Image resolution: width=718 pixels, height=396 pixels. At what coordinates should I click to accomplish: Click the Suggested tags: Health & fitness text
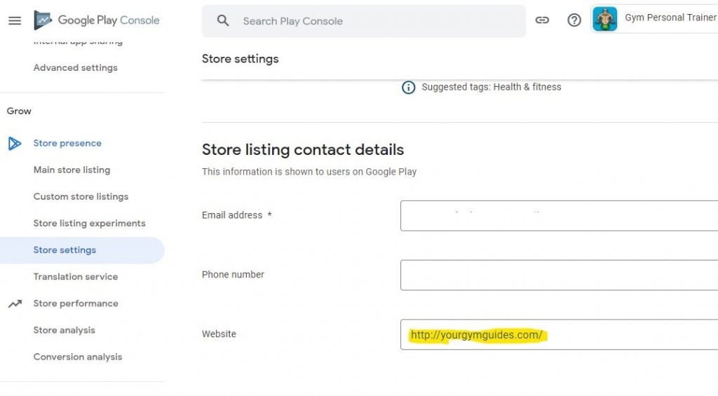492,87
